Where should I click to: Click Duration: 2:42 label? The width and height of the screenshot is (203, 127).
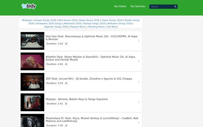55,104
